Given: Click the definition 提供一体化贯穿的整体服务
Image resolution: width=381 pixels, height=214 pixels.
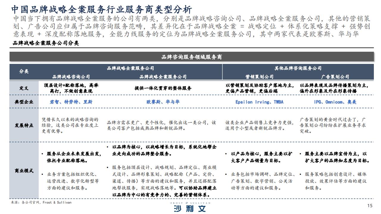Looking at the screenshot, I should tap(163, 88).
